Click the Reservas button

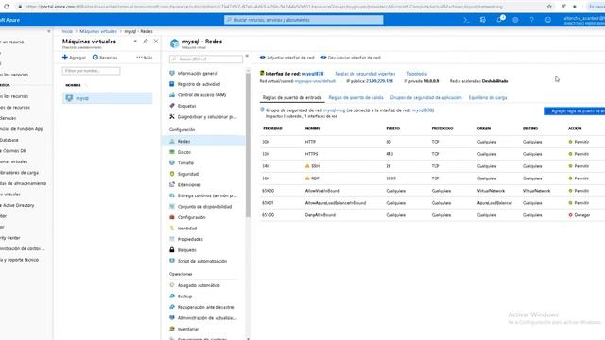(x=105, y=58)
